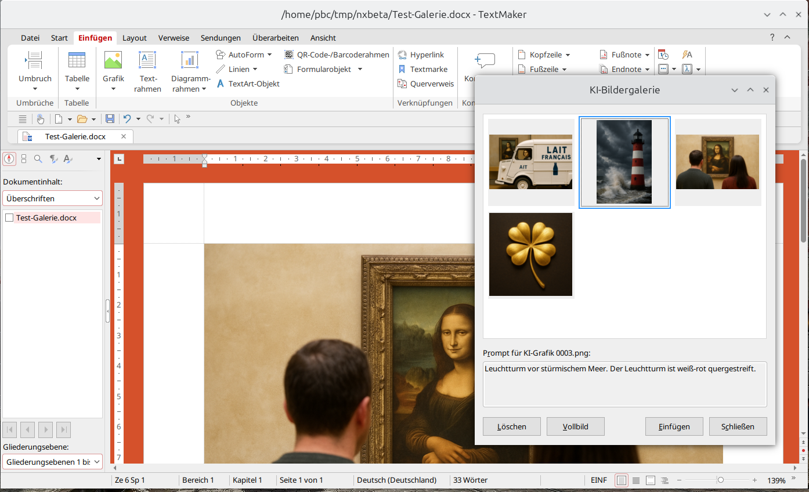The width and height of the screenshot is (809, 492).
Task: Open paragraph styles in sidebar
Action: pyautogui.click(x=53, y=158)
